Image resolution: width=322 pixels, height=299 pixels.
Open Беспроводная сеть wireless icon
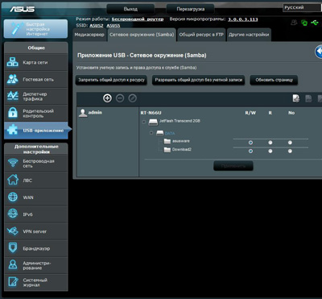point(13,163)
